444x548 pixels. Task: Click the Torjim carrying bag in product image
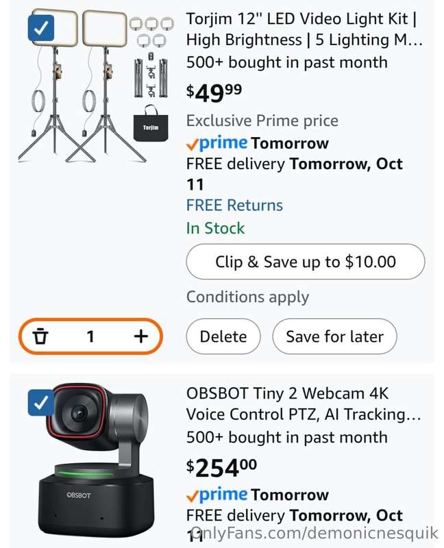click(x=151, y=123)
